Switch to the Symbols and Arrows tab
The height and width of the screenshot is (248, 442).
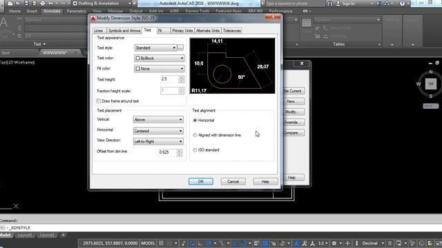124,30
